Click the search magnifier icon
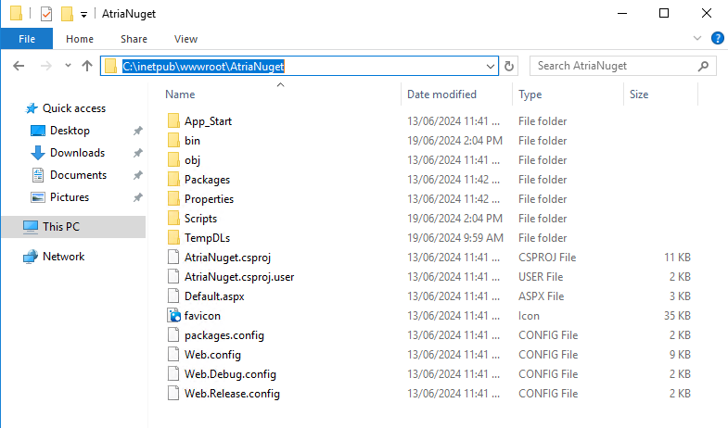 703,67
